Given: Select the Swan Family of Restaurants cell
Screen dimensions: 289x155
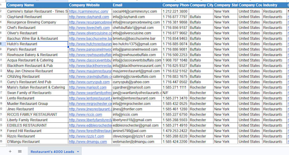Looking at the screenshot, I should click(x=37, y=93).
